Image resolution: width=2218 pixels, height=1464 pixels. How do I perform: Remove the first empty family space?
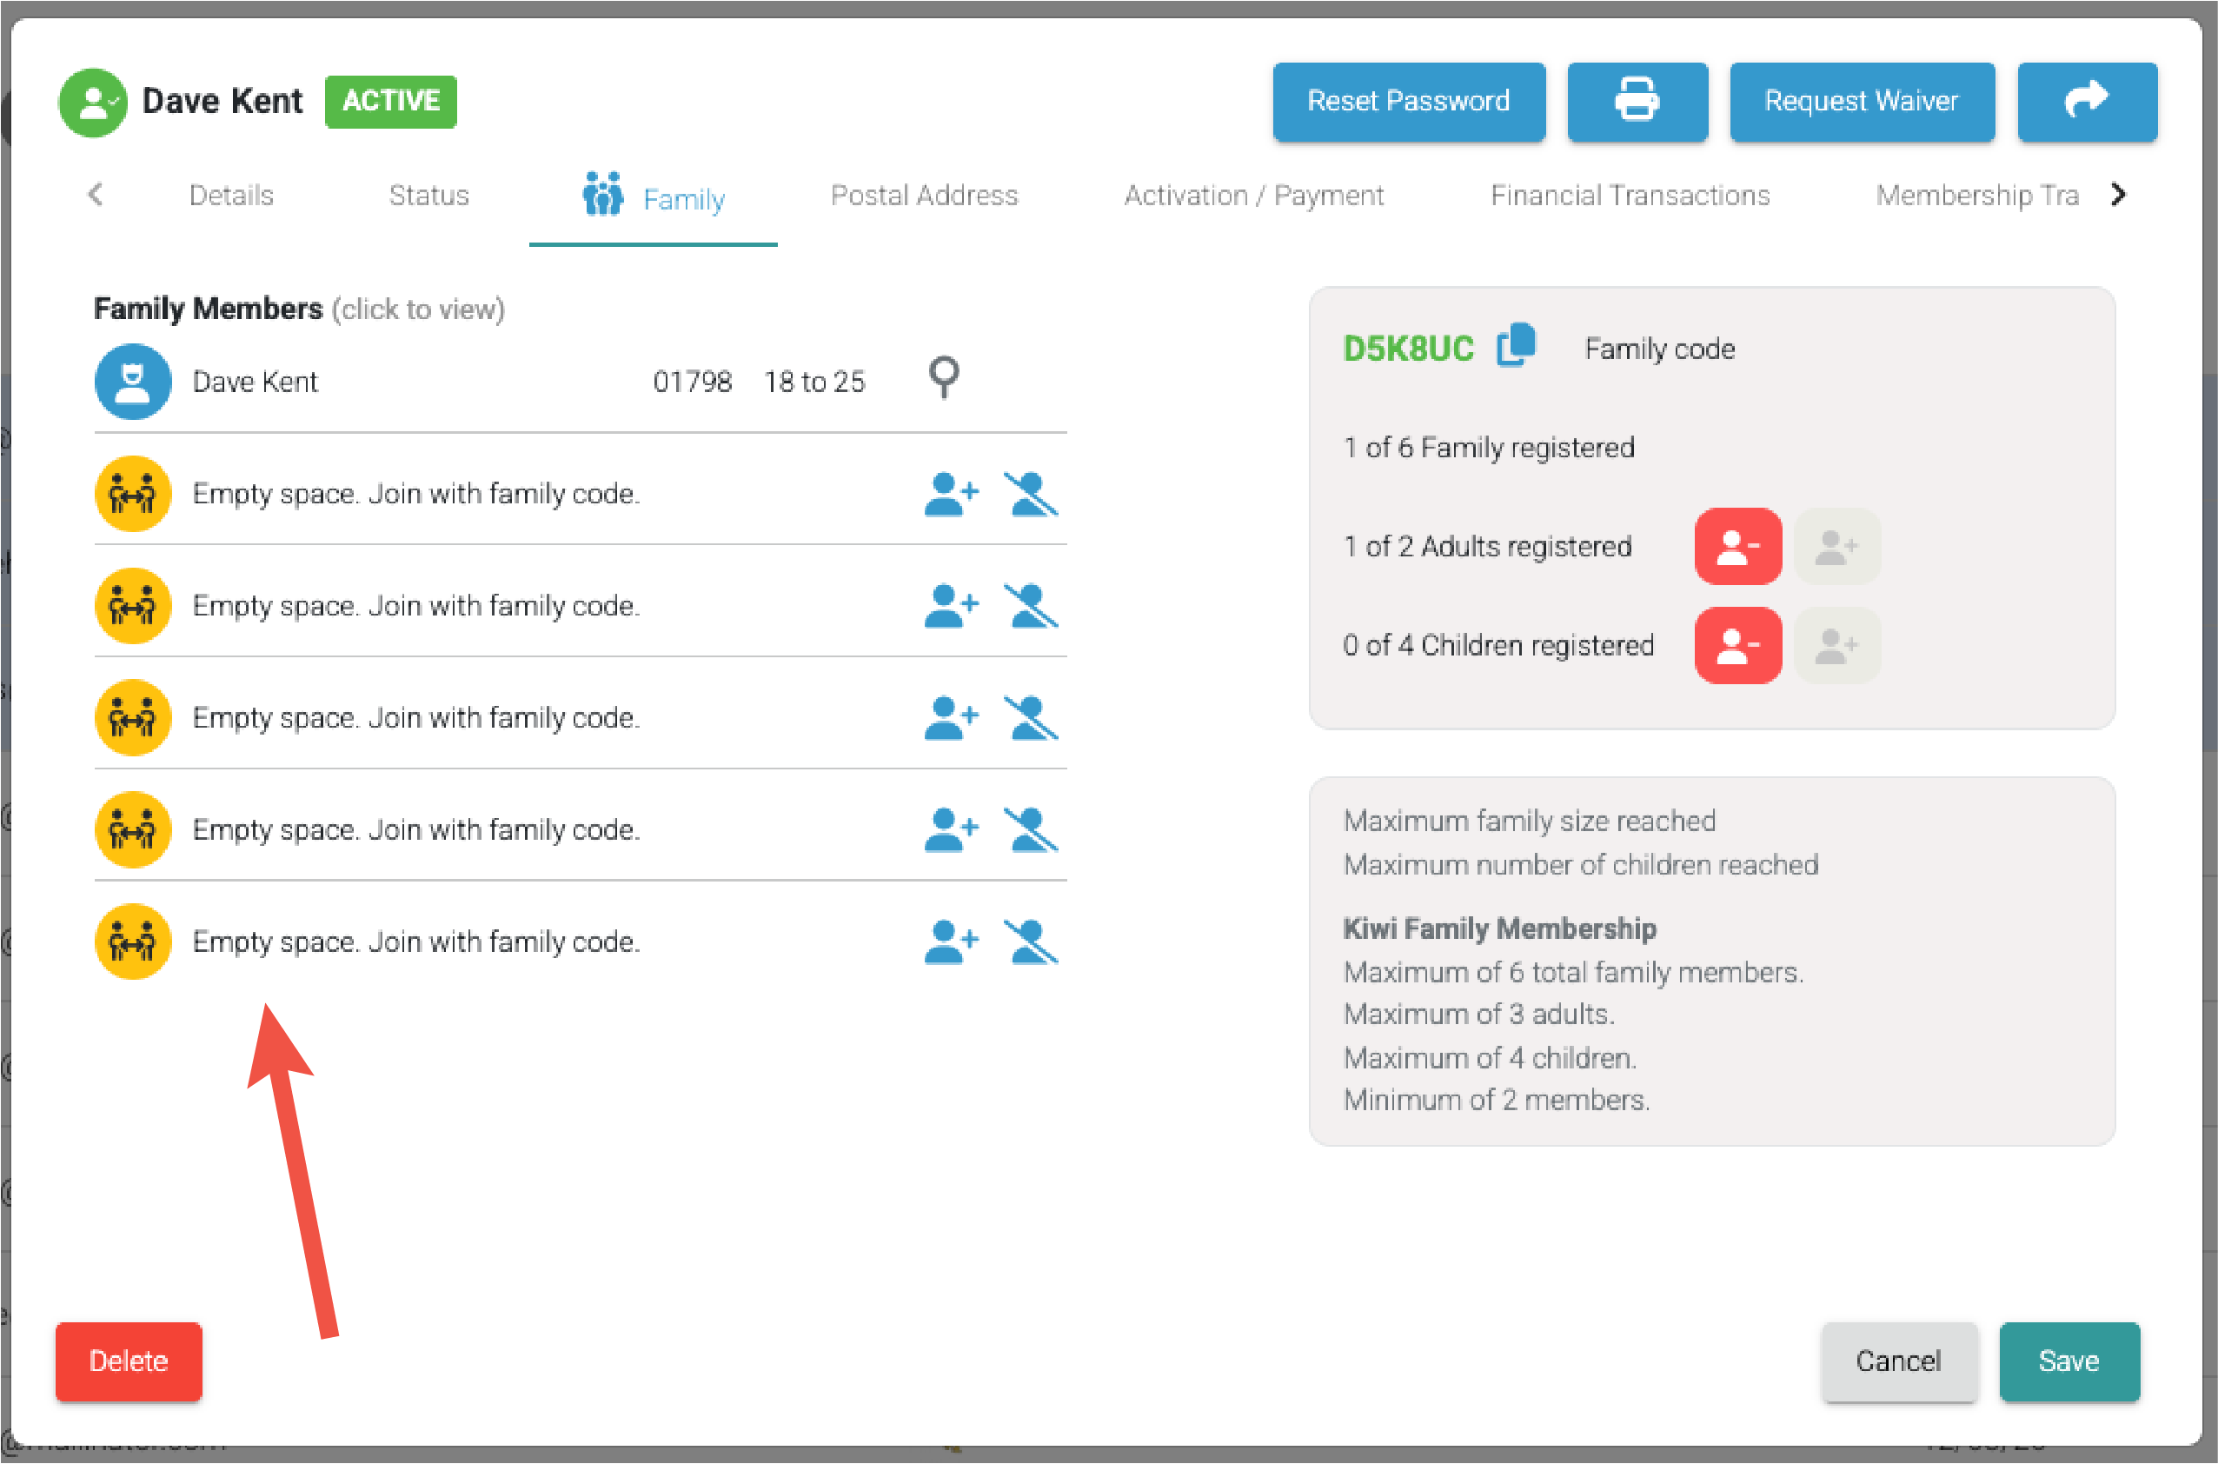pyautogui.click(x=1030, y=494)
